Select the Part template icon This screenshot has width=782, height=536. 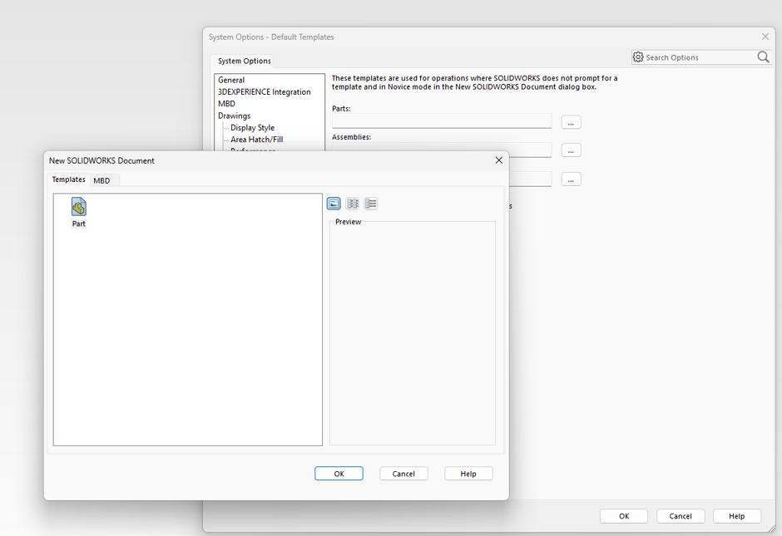tap(79, 206)
